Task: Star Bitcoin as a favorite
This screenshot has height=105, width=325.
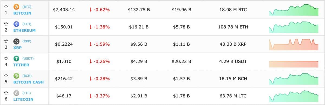Action: (x=6, y=6)
